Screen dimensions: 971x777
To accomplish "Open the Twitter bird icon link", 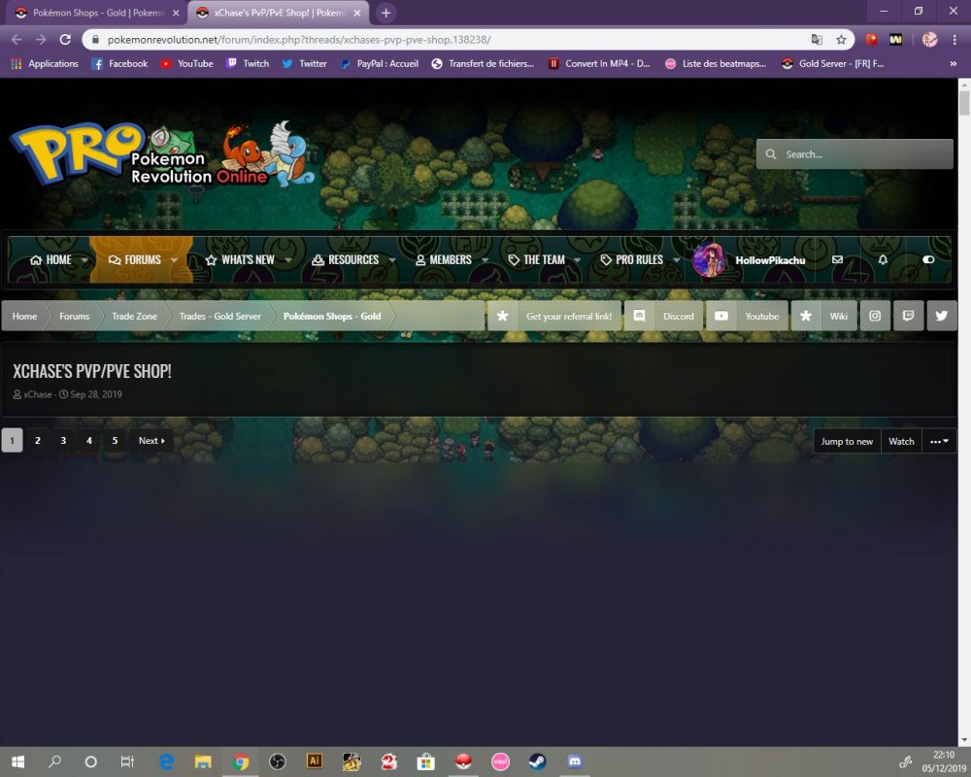I will pyautogui.click(x=941, y=316).
